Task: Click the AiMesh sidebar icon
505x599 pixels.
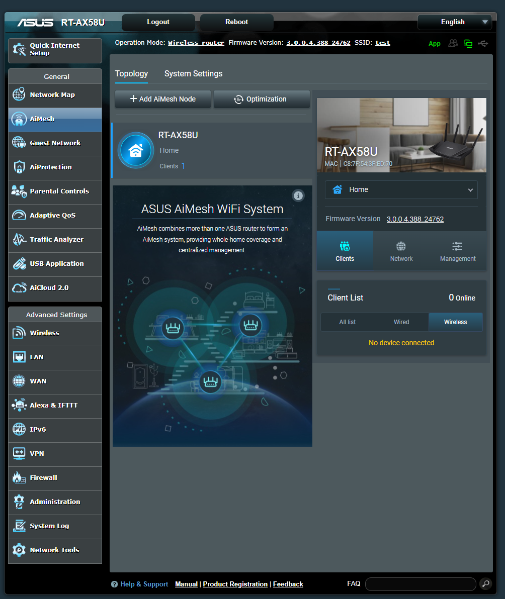Action: point(19,119)
